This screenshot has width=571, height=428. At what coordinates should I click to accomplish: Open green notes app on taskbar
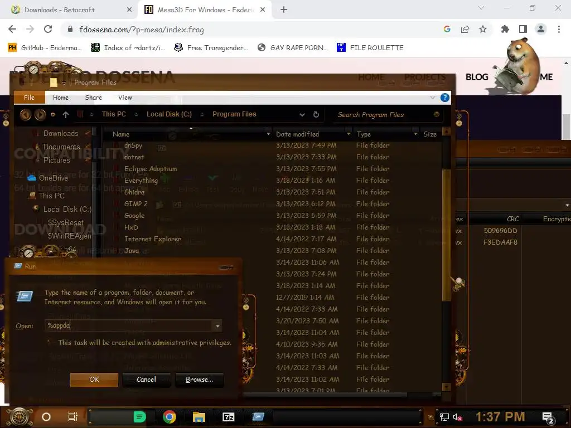139,417
